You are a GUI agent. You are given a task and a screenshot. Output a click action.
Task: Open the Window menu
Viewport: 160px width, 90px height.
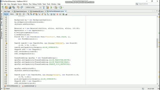[54, 4]
